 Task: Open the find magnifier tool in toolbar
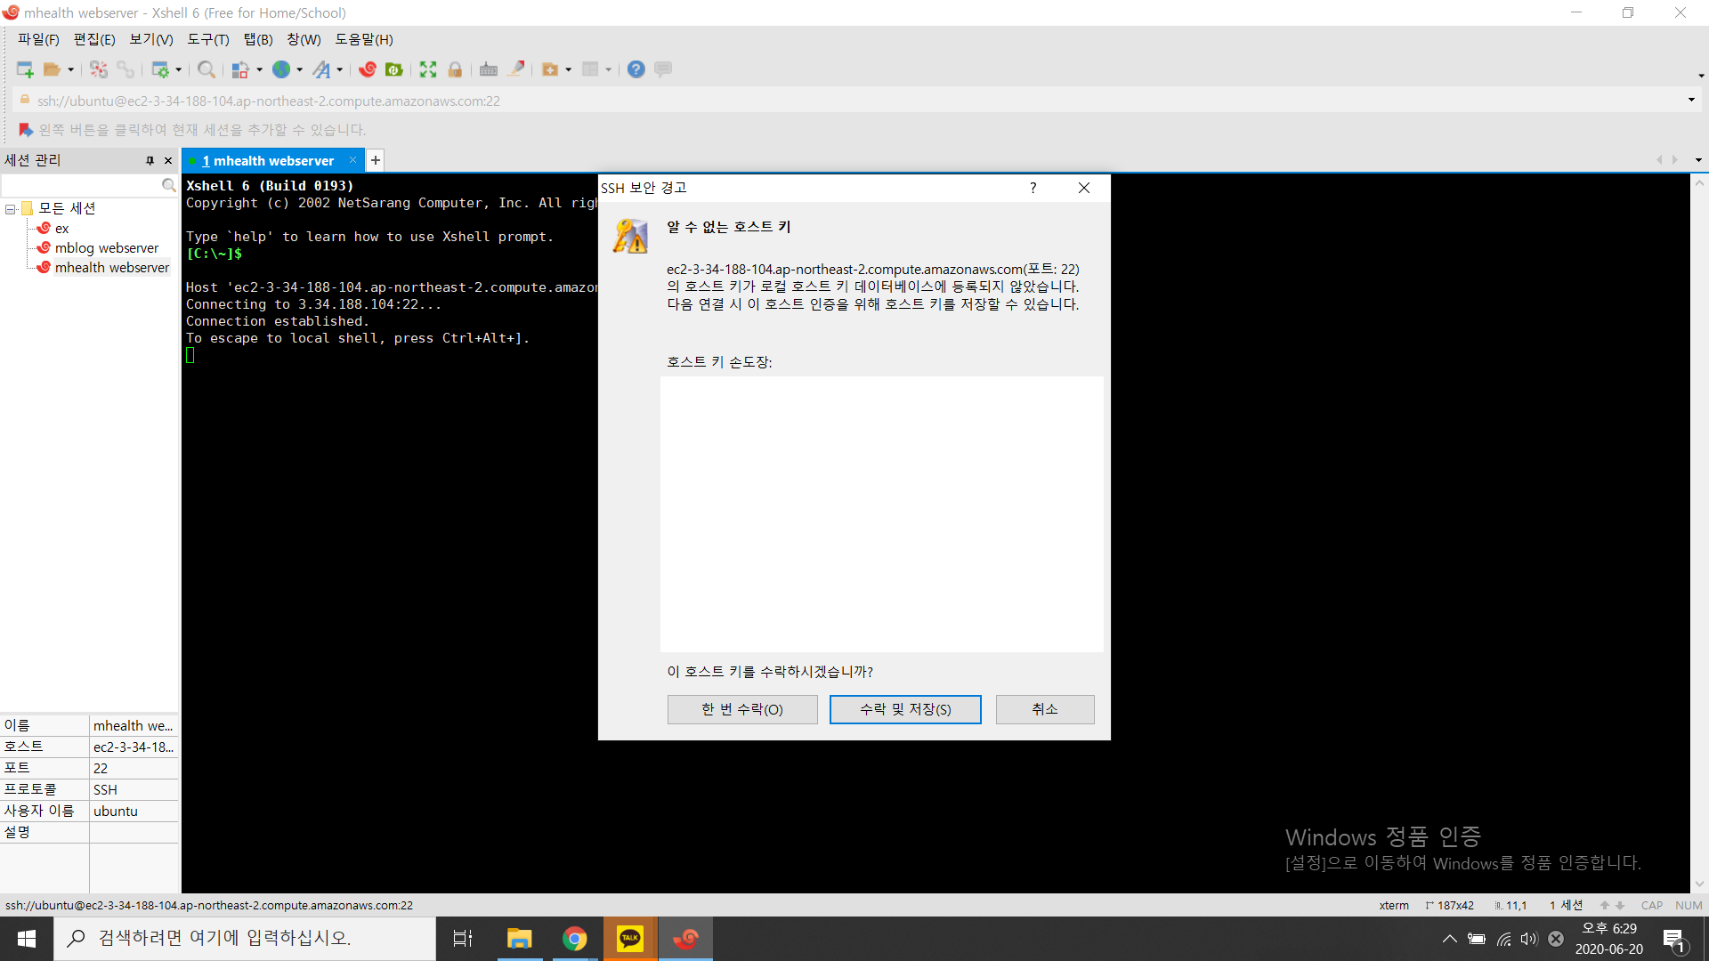pyautogui.click(x=206, y=69)
